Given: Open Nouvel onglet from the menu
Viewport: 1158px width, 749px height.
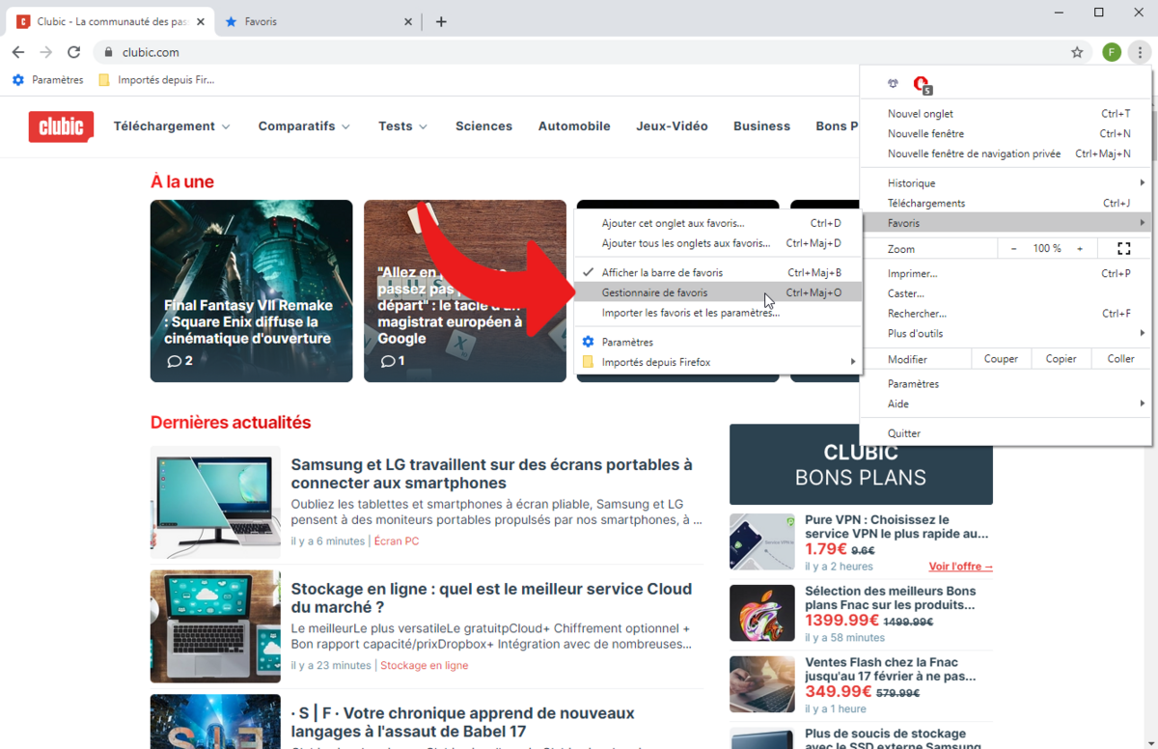Looking at the screenshot, I should pyautogui.click(x=1006, y=114).
